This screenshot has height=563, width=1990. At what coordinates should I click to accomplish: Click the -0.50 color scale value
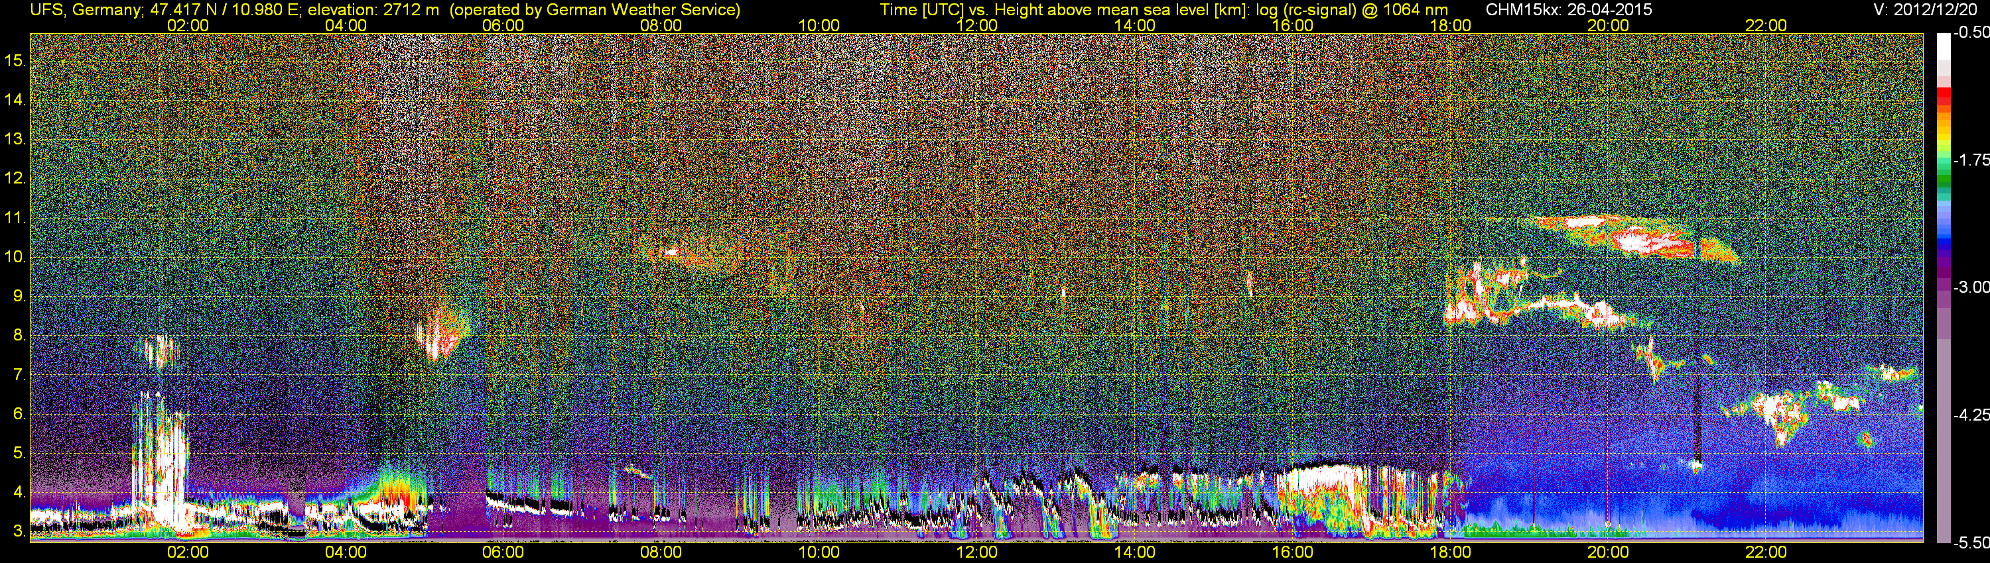[1971, 32]
